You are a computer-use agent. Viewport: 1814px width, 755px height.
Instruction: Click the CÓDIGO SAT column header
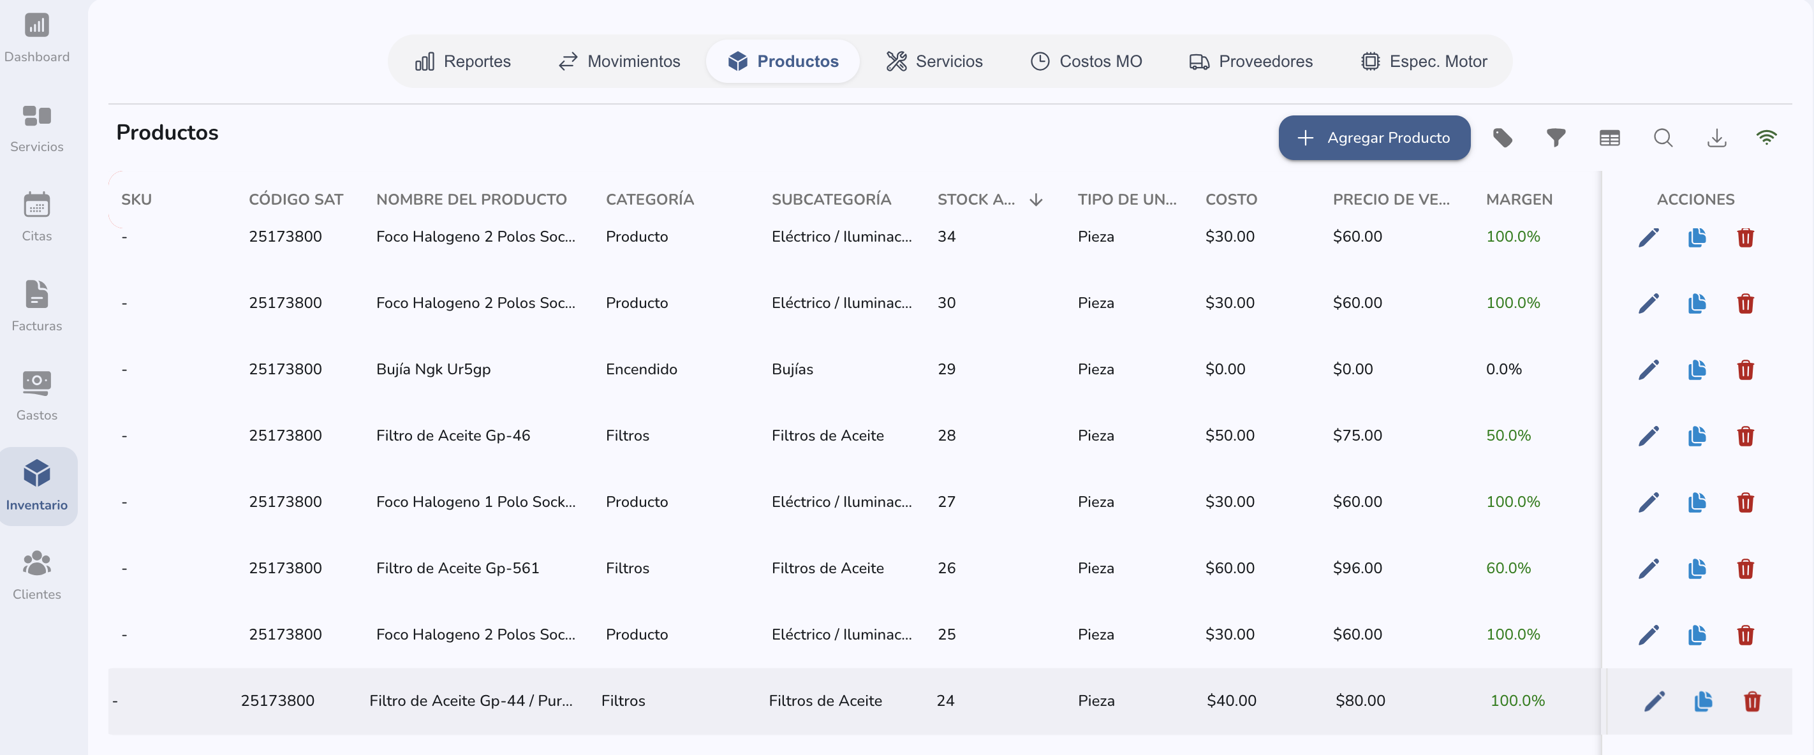click(x=296, y=200)
